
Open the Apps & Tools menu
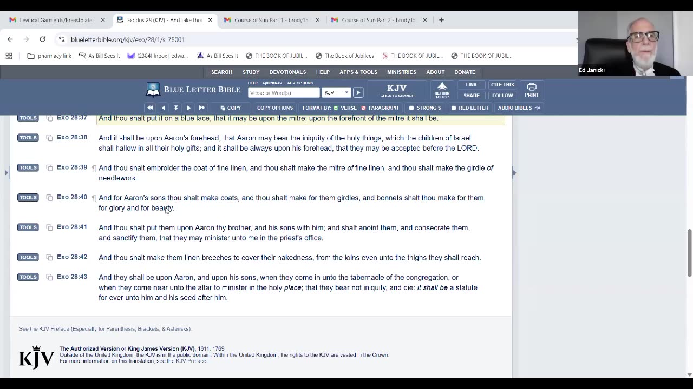click(358, 72)
